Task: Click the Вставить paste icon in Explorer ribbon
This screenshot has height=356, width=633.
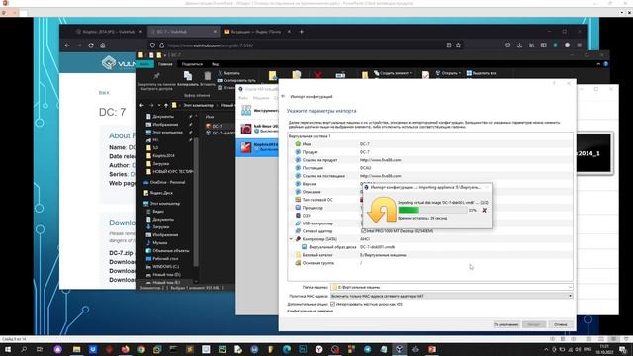Action: tap(207, 75)
